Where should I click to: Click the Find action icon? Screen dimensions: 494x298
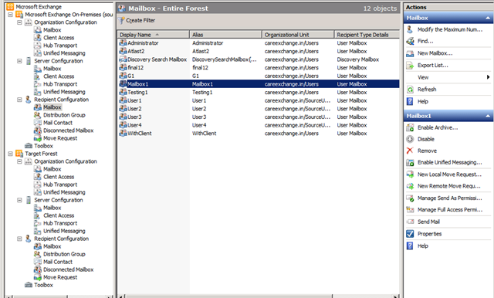pyautogui.click(x=410, y=41)
